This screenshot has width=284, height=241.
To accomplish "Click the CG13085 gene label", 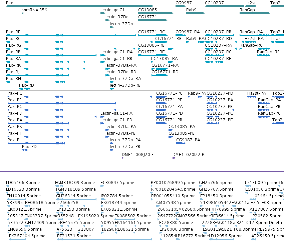I will (x=148, y=10).
